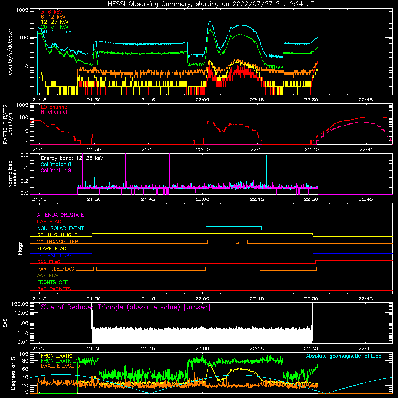Viewport: 398px width, 398px height.
Task: Click the counts/s/detector axis label
Action: coord(10,52)
